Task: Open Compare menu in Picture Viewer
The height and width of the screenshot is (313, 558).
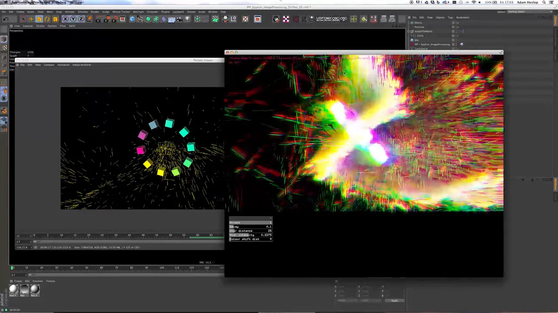Action: [x=49, y=65]
